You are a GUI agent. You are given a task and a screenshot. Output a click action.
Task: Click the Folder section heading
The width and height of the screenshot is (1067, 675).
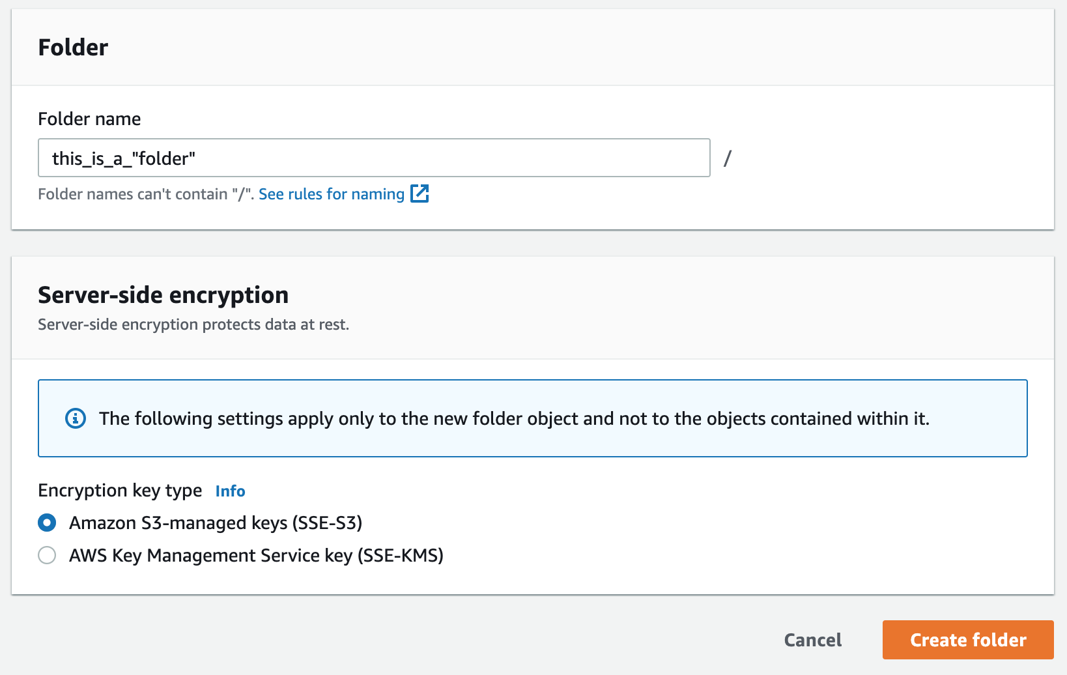click(73, 48)
